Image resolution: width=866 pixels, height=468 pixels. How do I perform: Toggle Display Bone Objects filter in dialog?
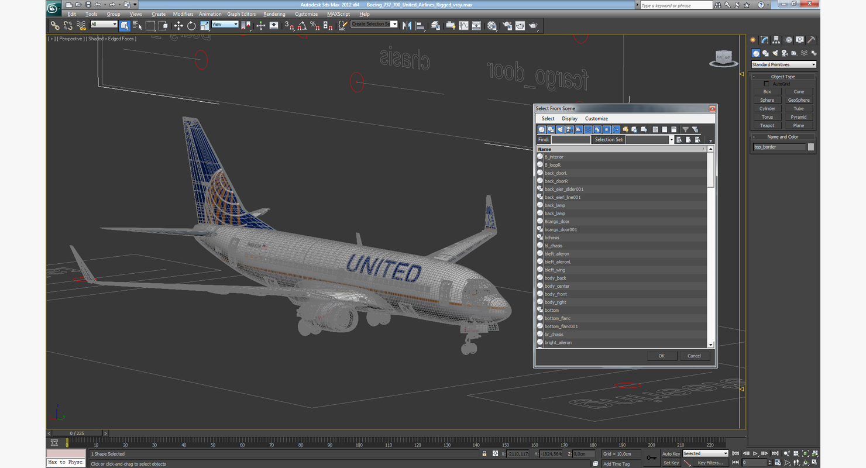pyautogui.click(x=616, y=129)
